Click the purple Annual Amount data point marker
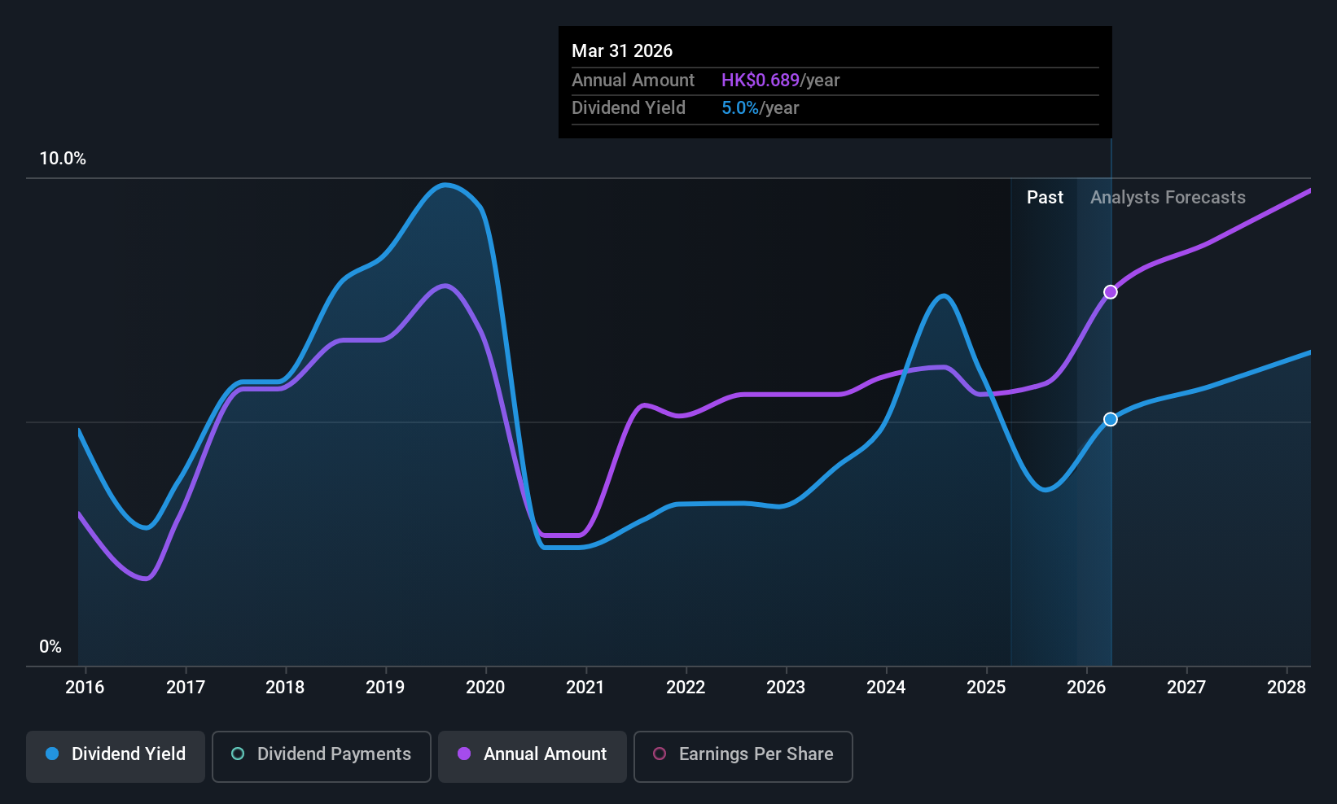Screen dimensions: 1337x804 [1111, 292]
